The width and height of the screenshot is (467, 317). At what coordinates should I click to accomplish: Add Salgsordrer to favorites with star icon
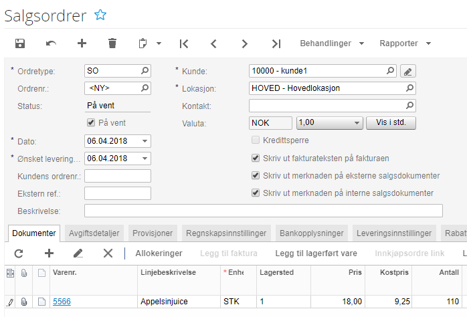pos(100,15)
